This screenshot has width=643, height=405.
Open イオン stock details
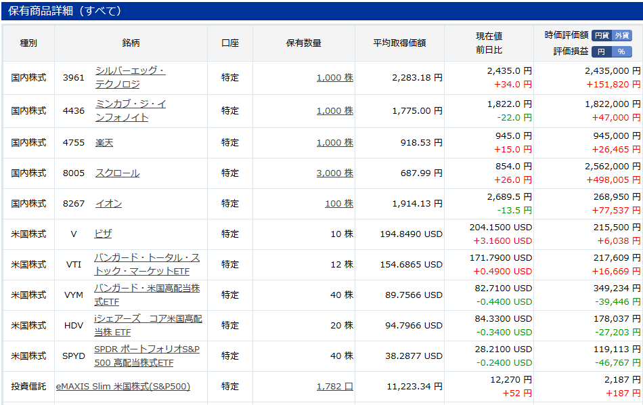109,203
